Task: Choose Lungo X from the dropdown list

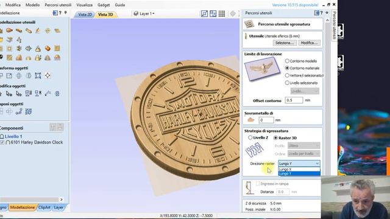Action: click(299, 169)
